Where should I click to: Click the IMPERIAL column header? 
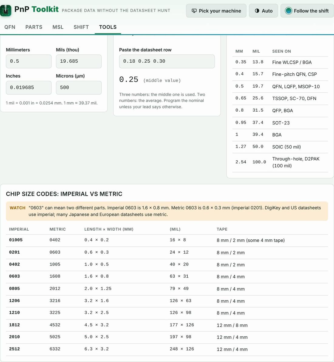click(19, 229)
